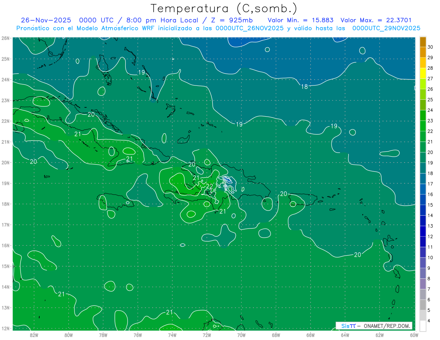
Task: Select the Valor Min. = 15.883 text
Action: (300, 20)
